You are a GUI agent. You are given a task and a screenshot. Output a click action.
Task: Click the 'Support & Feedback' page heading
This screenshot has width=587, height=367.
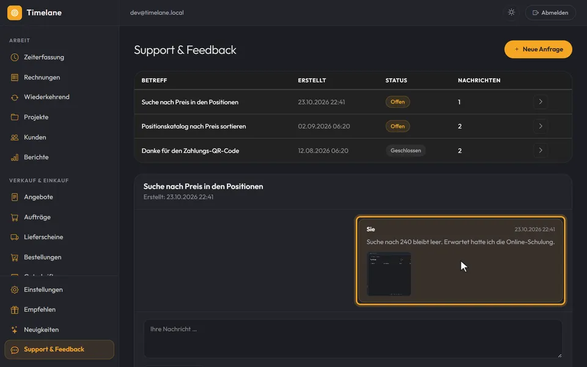(x=185, y=50)
